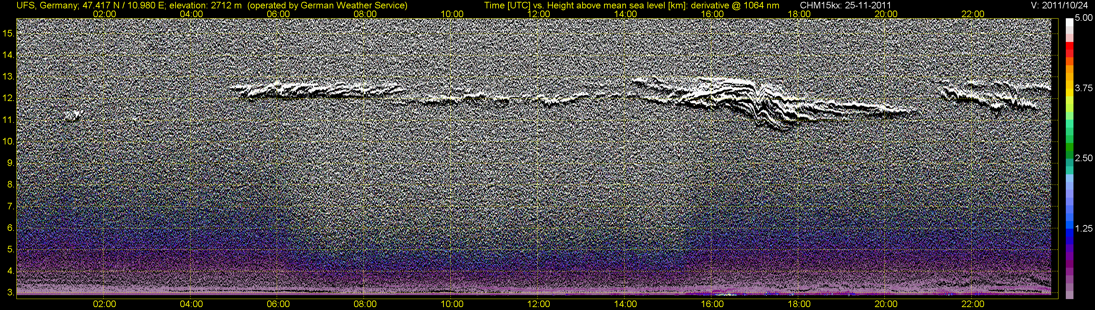Select the 06:00 tick on the top time axis
Screen dimensions: 1095x310
click(278, 14)
